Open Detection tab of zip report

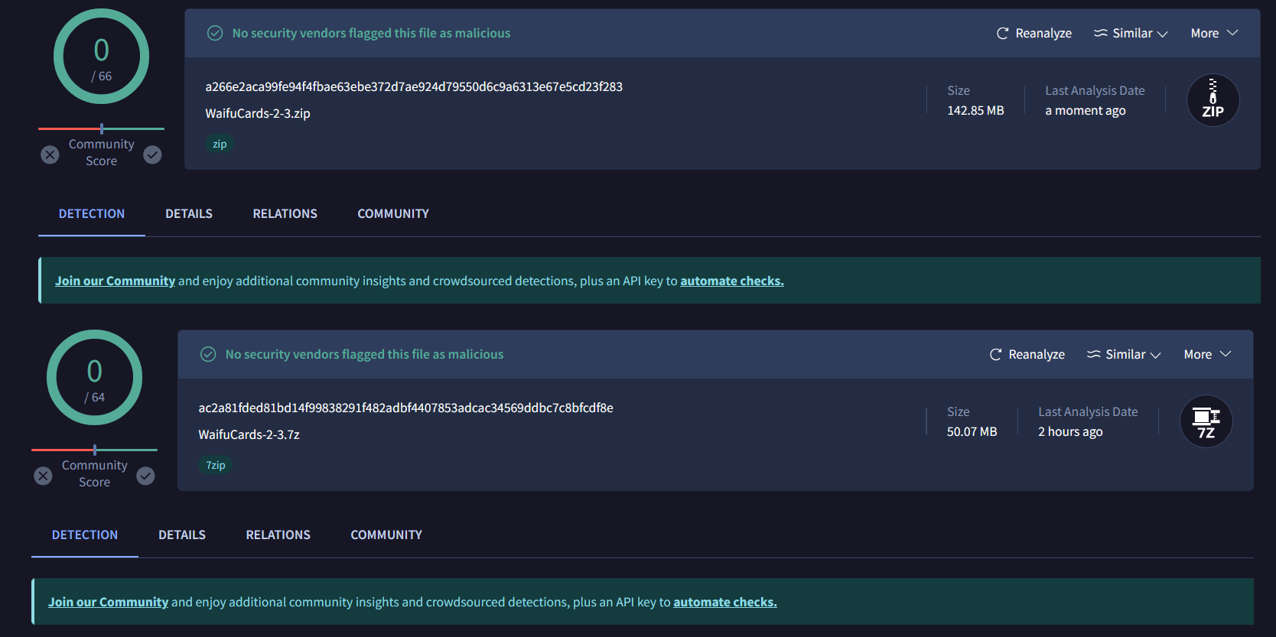tap(92, 213)
